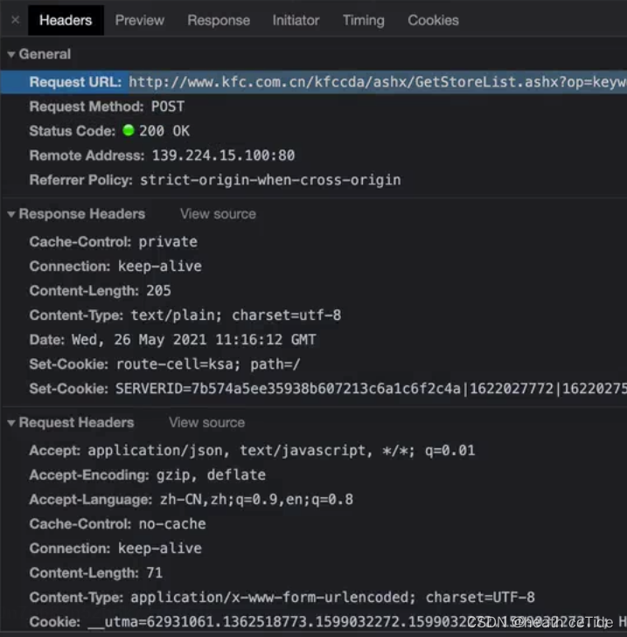Select the remote address 139.224.15.100:80
This screenshot has width=627, height=637.
coord(223,156)
